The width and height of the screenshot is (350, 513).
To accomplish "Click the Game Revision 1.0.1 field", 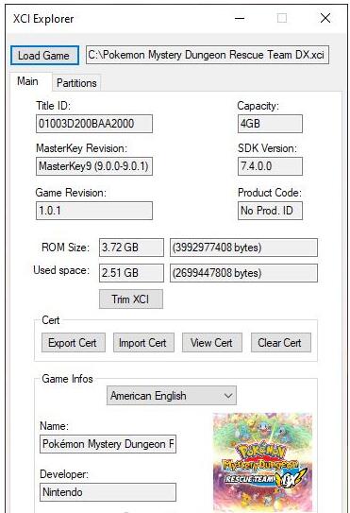I will [94, 211].
